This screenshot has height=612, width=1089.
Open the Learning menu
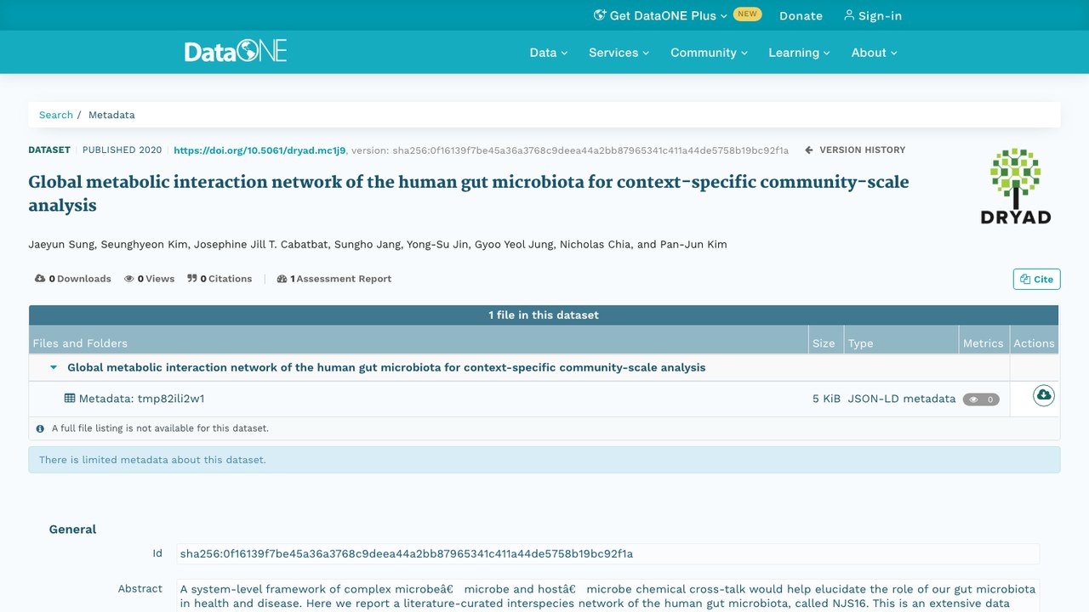click(799, 53)
